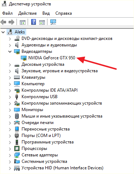
Task: Select Контроллеры запоминающих устройств label
Action: click(62, 103)
